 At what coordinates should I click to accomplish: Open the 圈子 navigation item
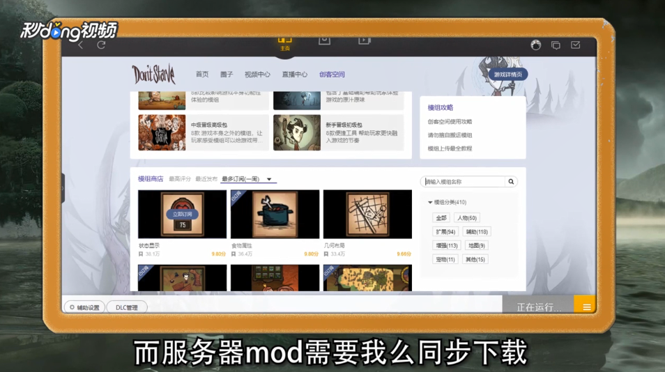click(x=227, y=74)
